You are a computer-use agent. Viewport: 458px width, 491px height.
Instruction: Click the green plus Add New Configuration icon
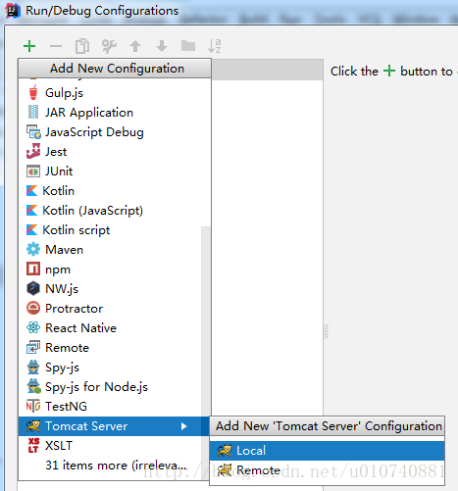(29, 46)
